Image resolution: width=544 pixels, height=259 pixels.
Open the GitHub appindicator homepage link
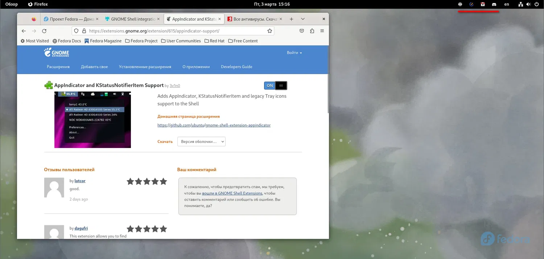click(214, 125)
